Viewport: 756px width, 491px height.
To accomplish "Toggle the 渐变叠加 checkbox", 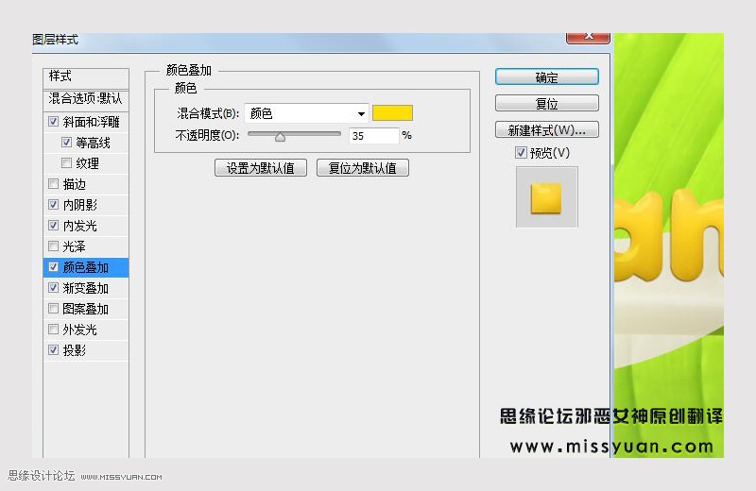I will click(x=54, y=288).
